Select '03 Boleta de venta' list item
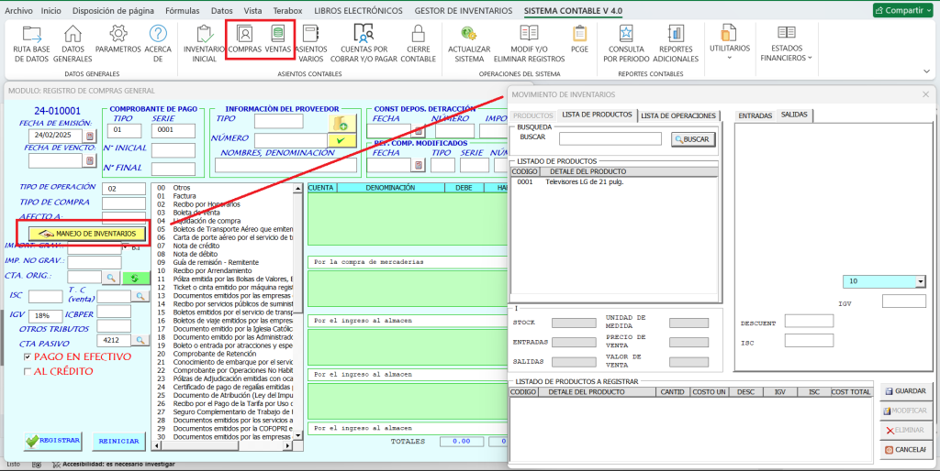 (222, 213)
